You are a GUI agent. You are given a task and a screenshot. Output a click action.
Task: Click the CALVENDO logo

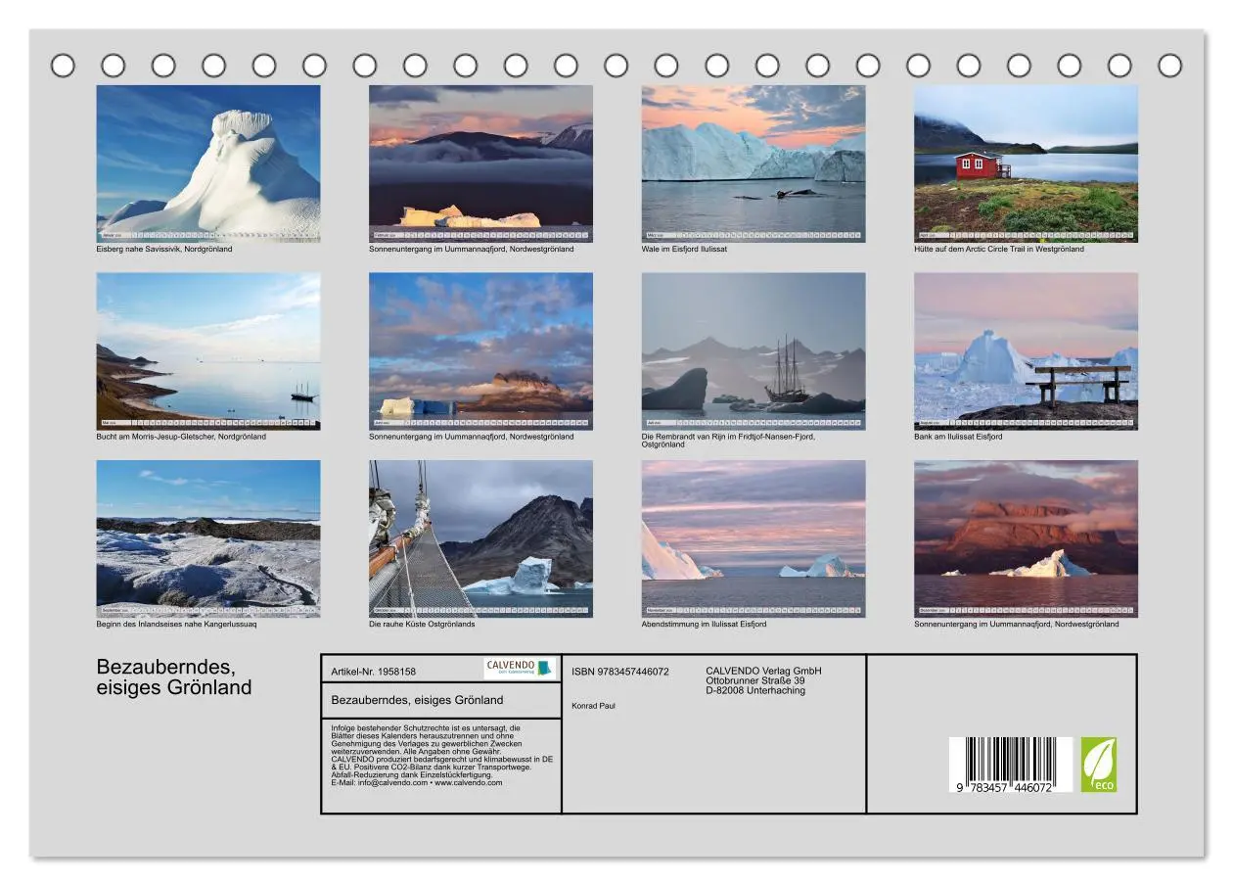521,669
